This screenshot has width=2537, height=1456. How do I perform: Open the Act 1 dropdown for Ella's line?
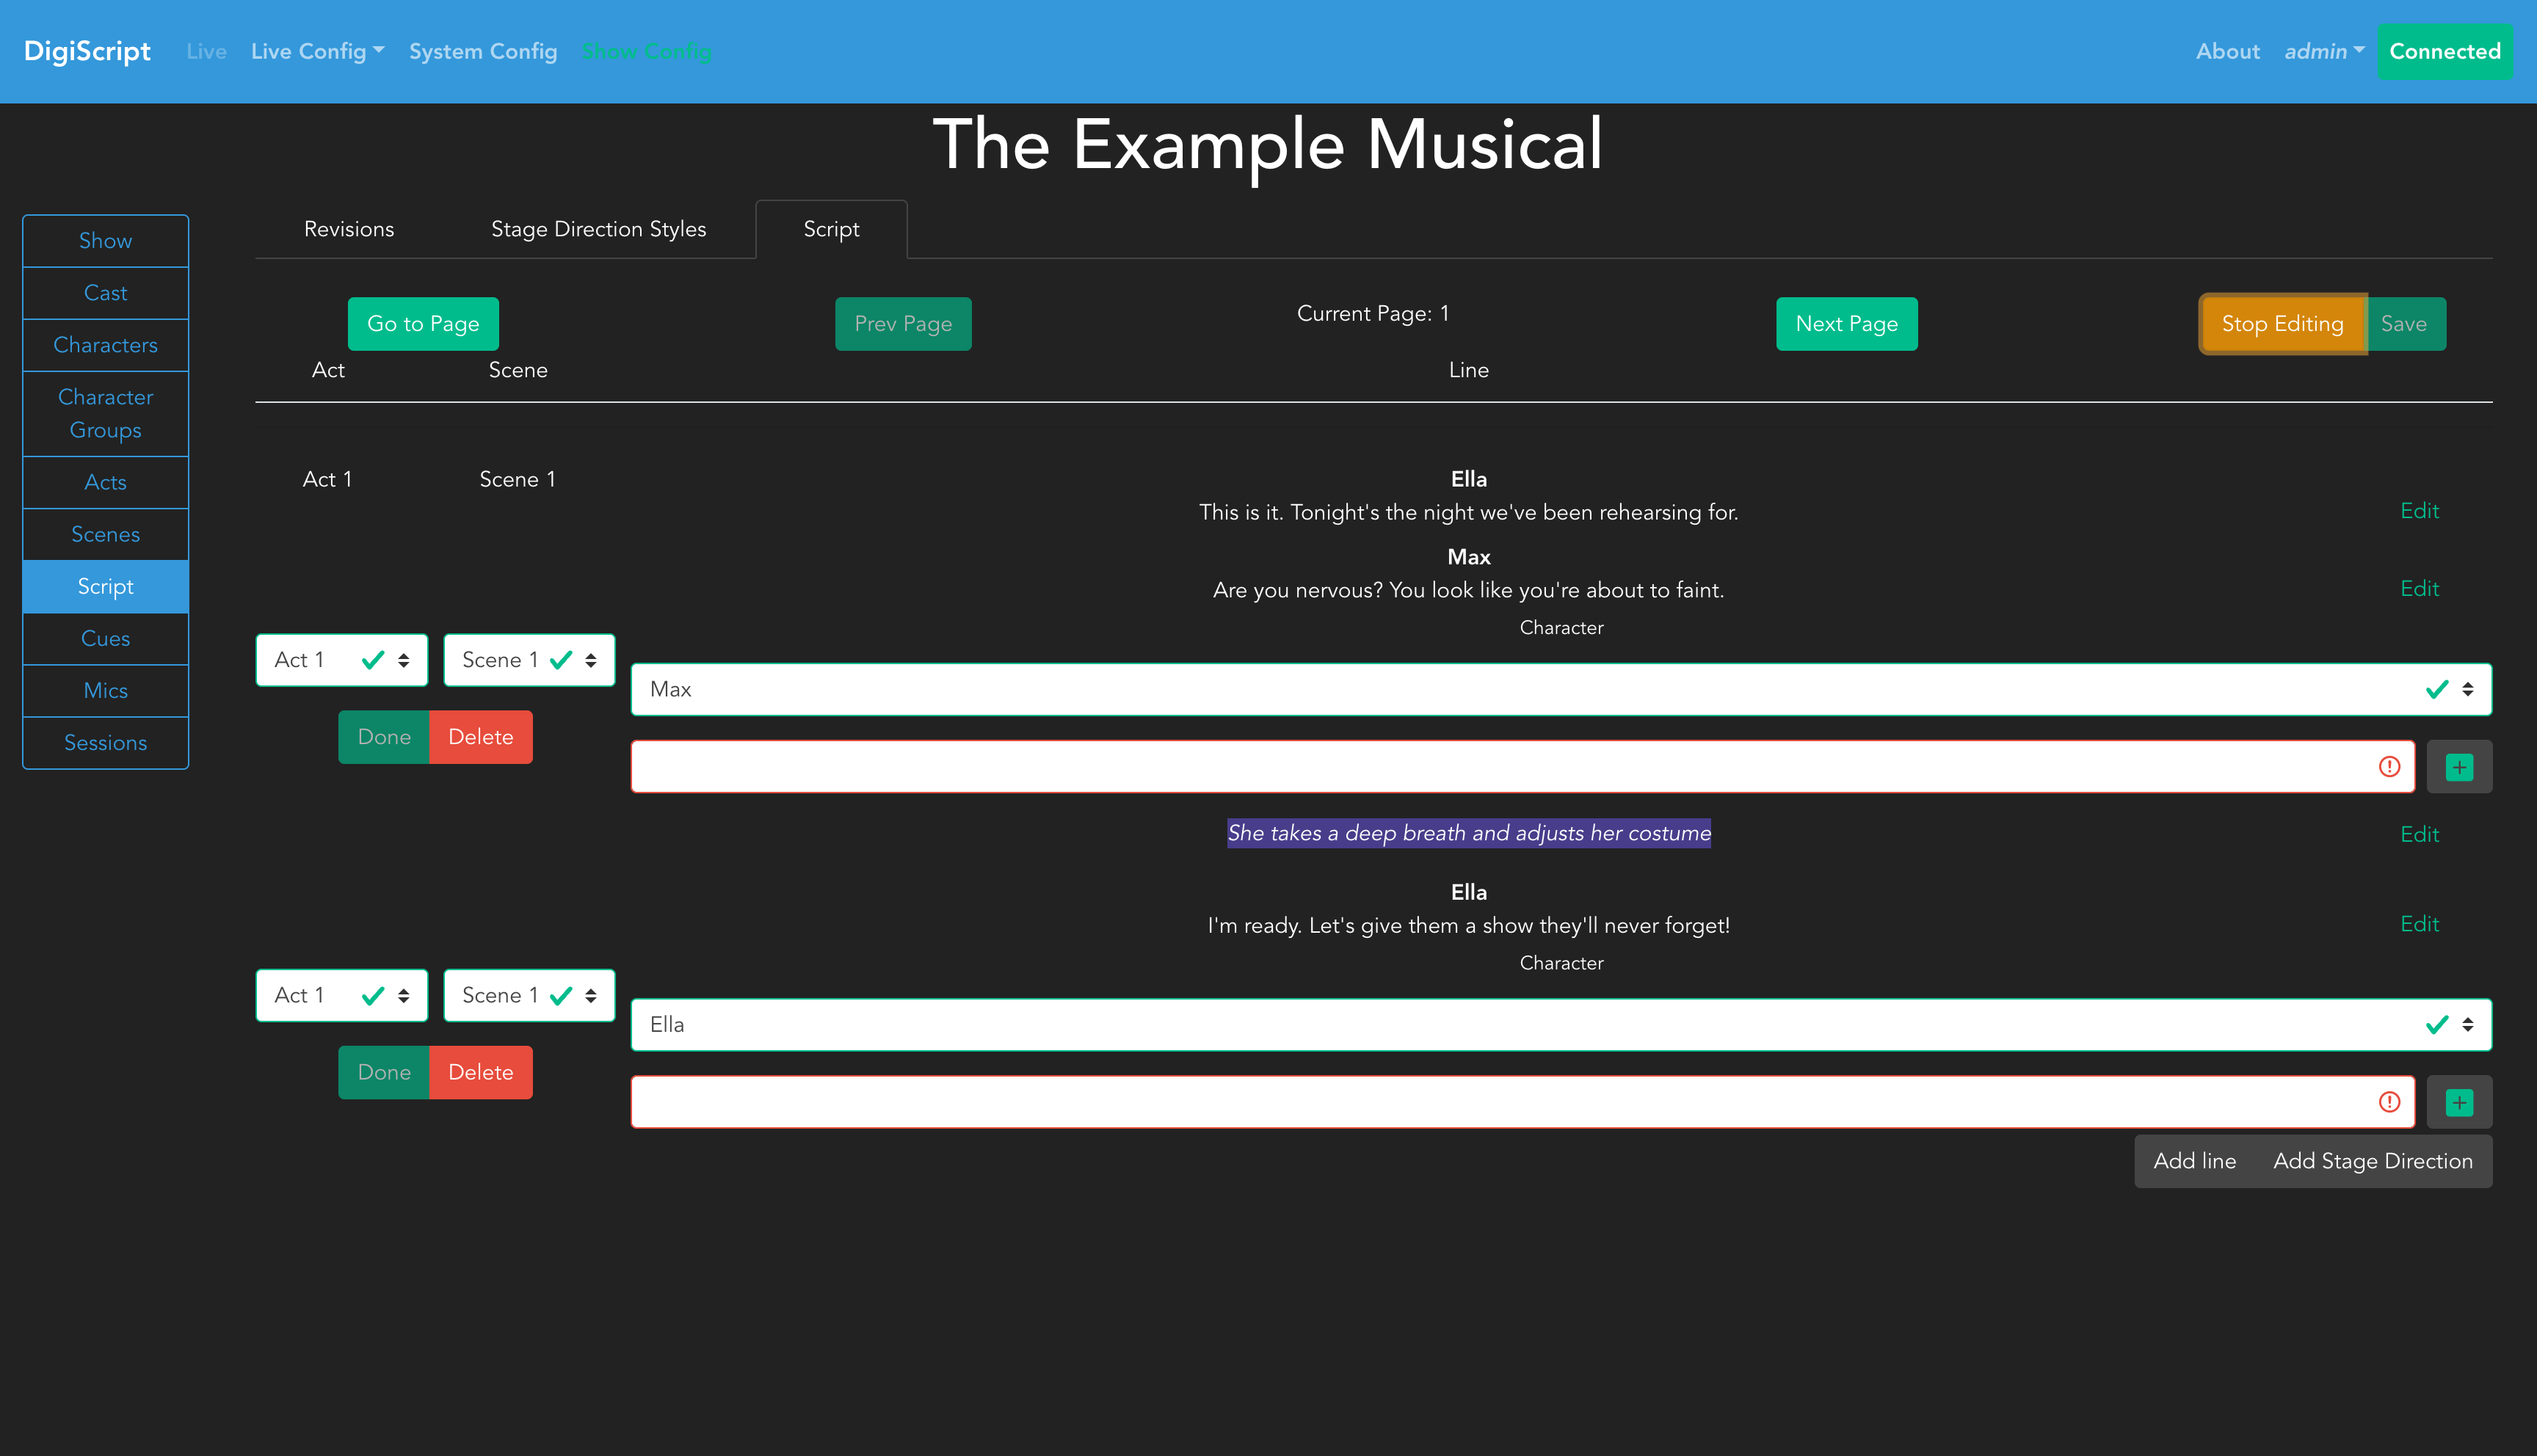pos(341,995)
